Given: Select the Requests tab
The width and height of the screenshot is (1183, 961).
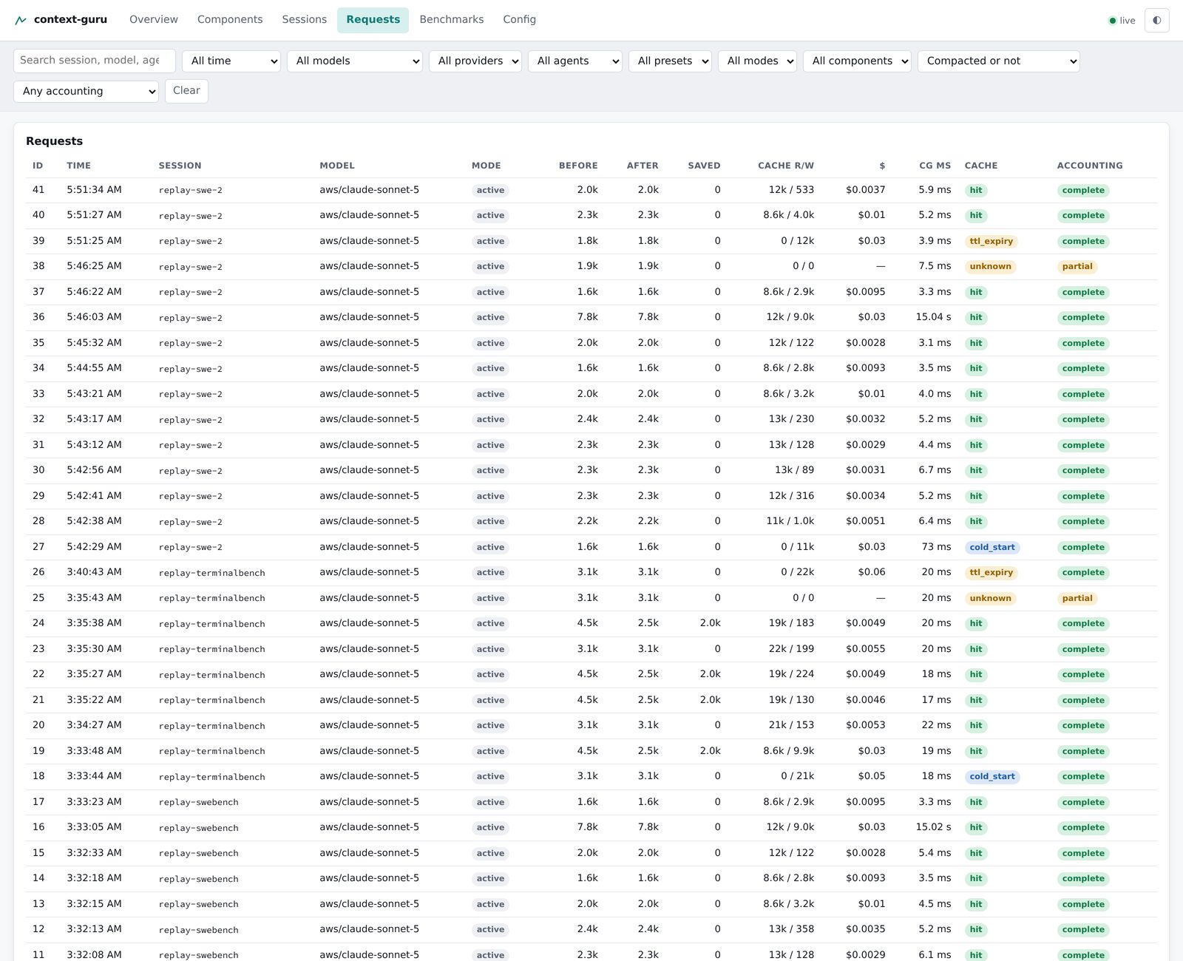Looking at the screenshot, I should pos(373,20).
